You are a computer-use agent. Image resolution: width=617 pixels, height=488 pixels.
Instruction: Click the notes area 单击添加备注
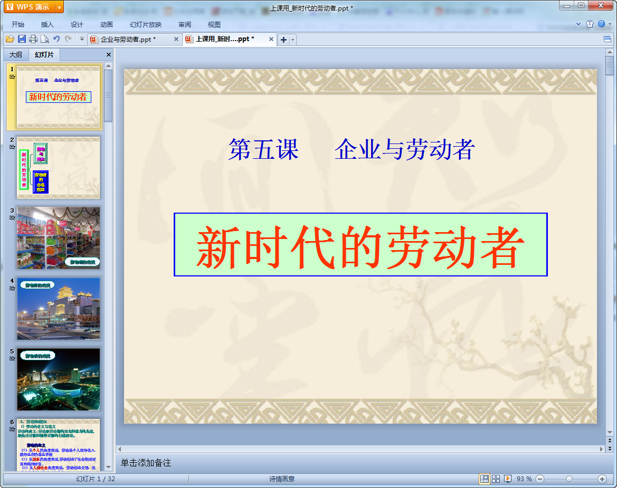point(146,463)
